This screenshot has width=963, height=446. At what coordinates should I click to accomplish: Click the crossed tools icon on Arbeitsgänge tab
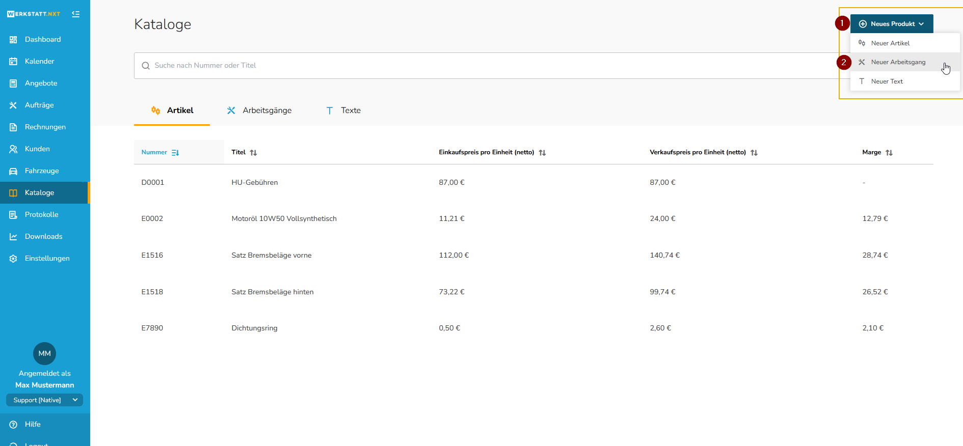[231, 110]
